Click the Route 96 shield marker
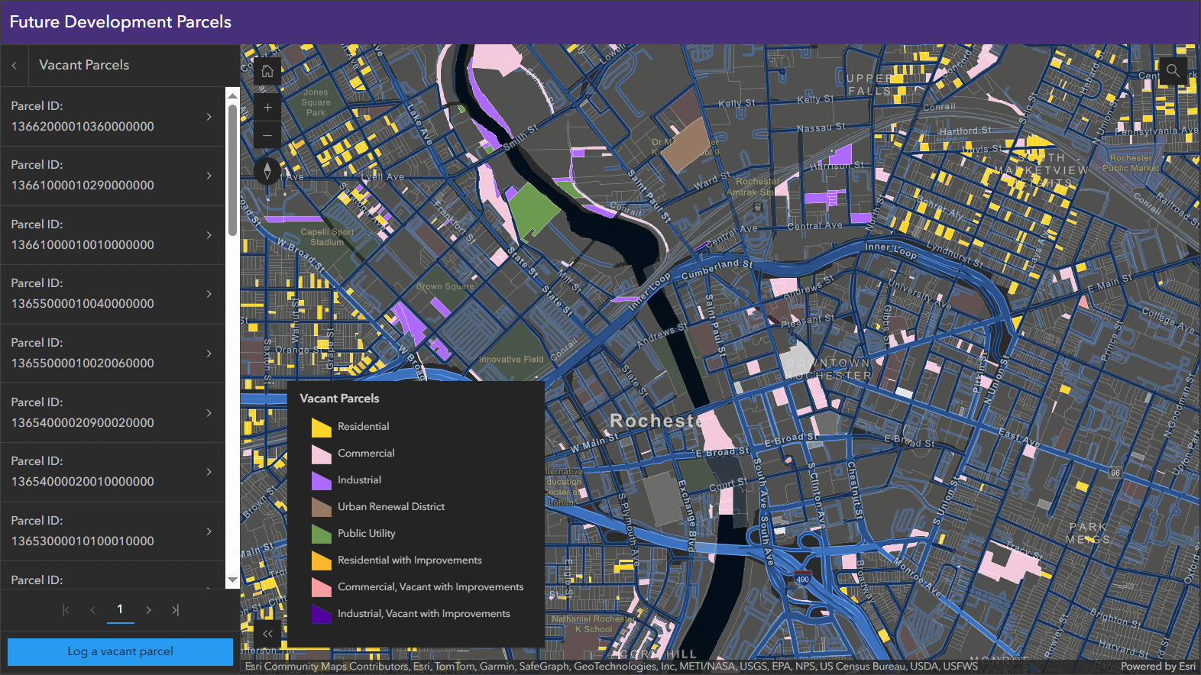The width and height of the screenshot is (1201, 675). (1115, 473)
